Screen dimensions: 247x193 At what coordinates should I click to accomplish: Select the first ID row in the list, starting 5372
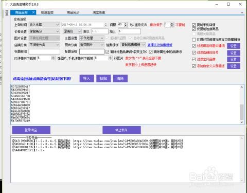click(x=21, y=86)
